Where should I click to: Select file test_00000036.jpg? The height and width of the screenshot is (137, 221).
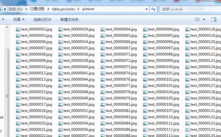(x=76, y=54)
